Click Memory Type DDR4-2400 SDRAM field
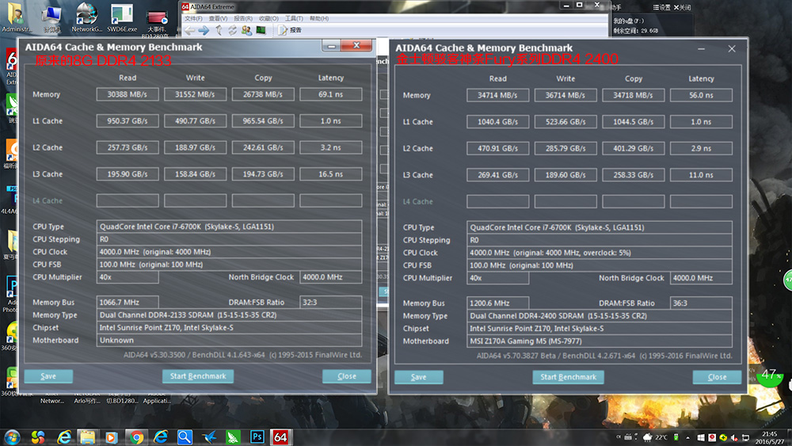This screenshot has height=446, width=792. pos(600,315)
